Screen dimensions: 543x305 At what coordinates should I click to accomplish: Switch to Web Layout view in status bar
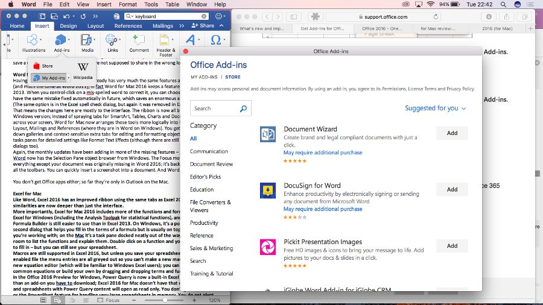(x=57, y=300)
